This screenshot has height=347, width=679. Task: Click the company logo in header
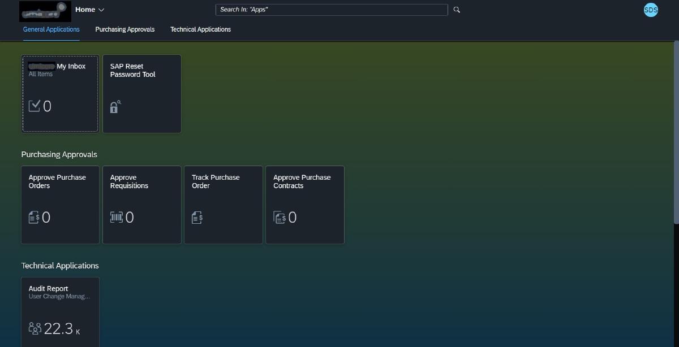tap(45, 11)
